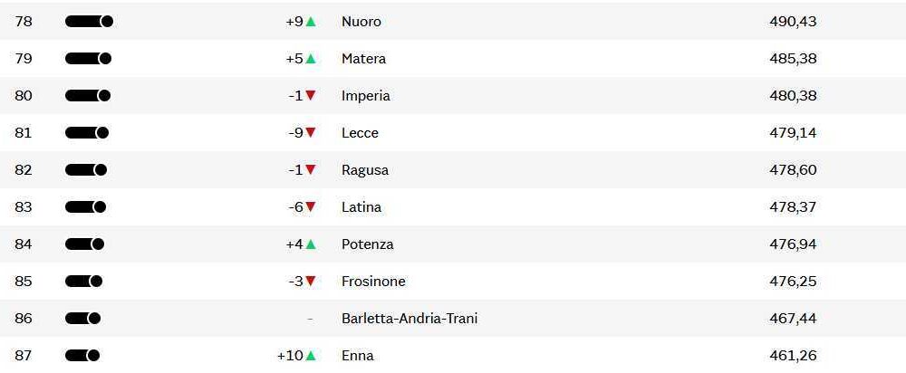Click the green up arrow beside Potenza
The height and width of the screenshot is (373, 906).
[x=311, y=244]
